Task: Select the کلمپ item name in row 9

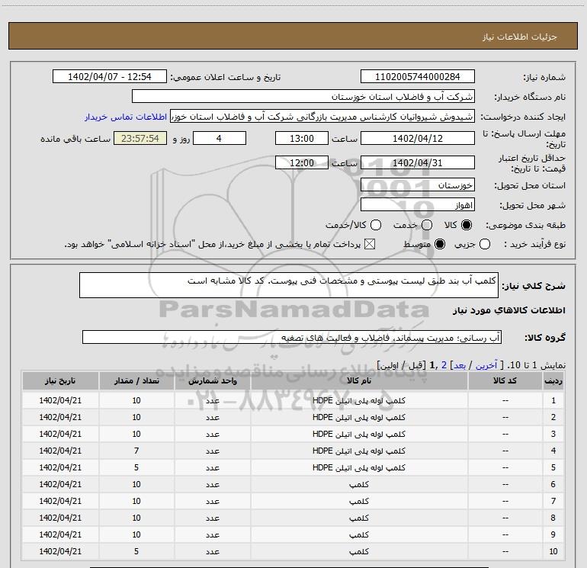Action: [x=359, y=534]
